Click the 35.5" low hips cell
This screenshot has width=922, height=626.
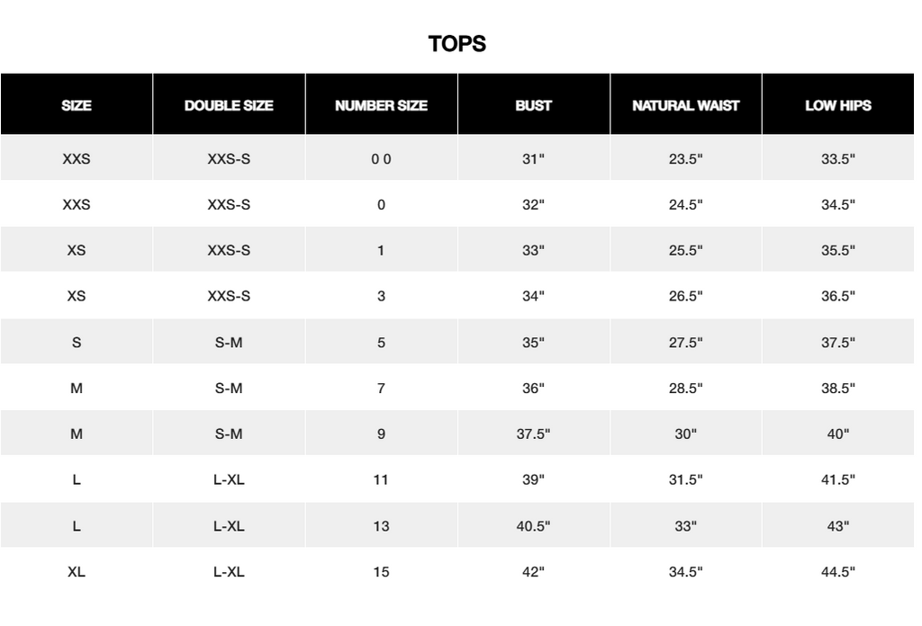click(838, 250)
